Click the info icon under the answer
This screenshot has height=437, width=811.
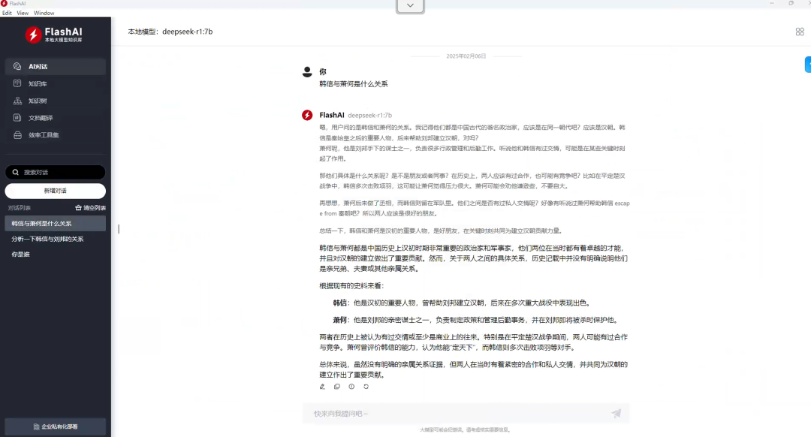point(351,387)
